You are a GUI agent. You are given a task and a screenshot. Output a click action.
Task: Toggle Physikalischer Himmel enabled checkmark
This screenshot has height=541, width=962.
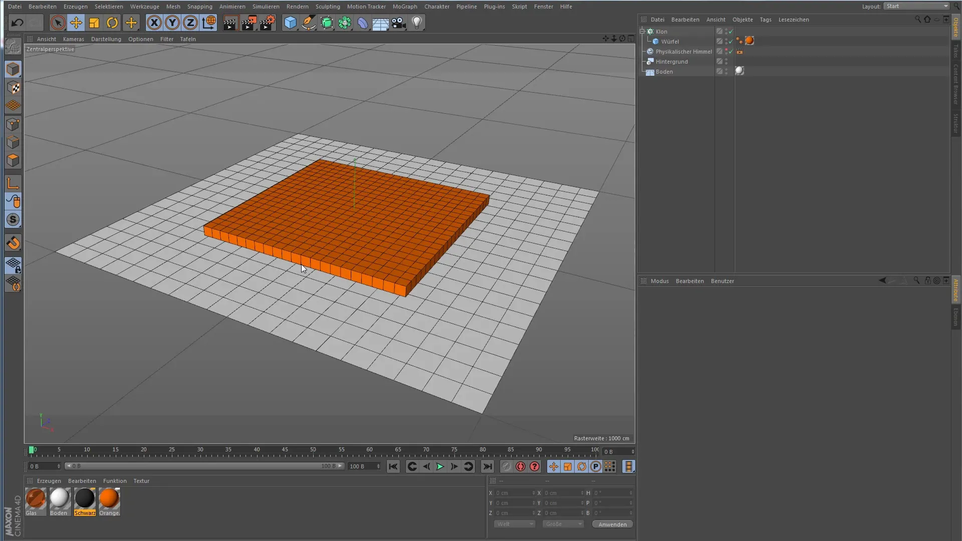(731, 52)
